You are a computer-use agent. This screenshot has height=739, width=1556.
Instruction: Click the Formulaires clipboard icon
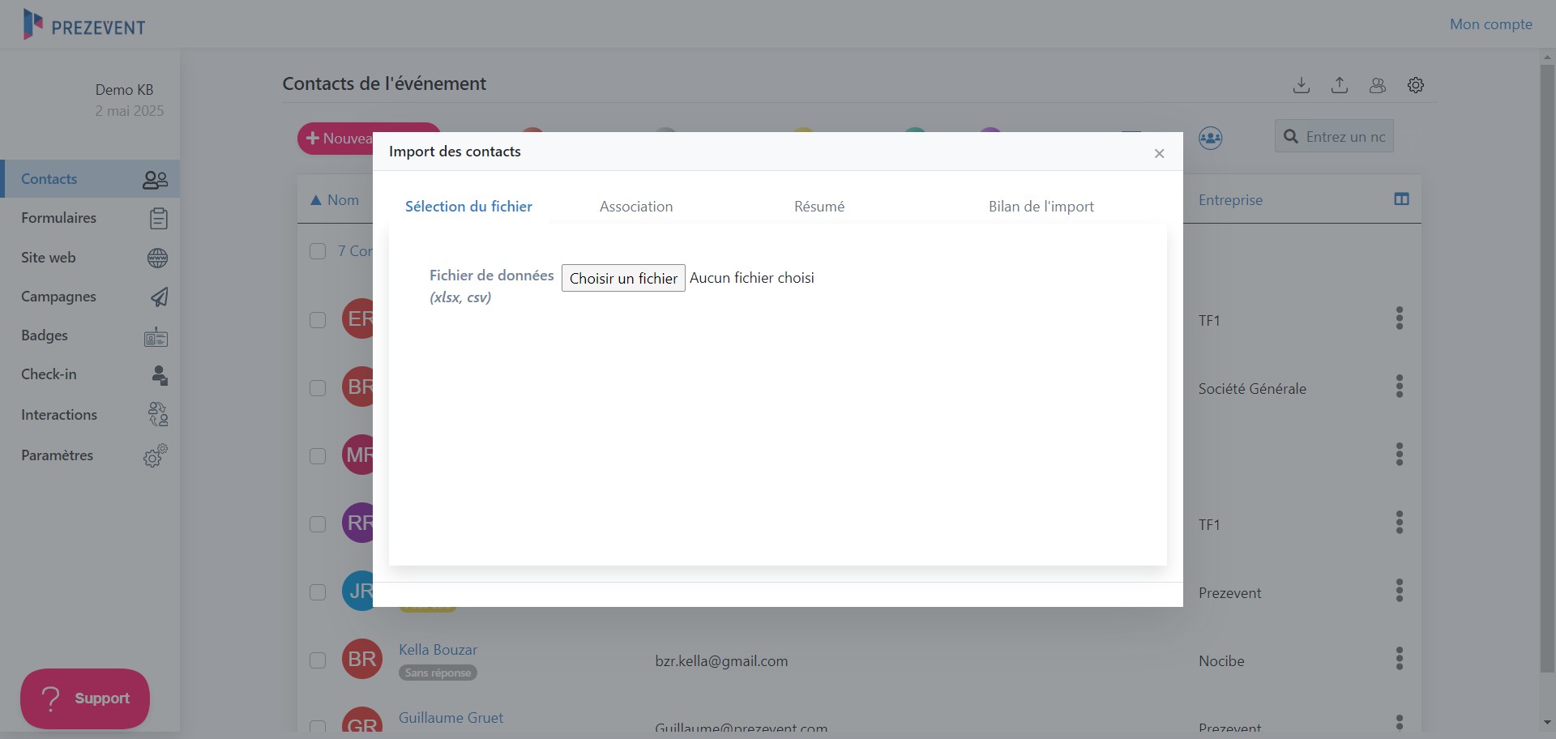point(159,218)
